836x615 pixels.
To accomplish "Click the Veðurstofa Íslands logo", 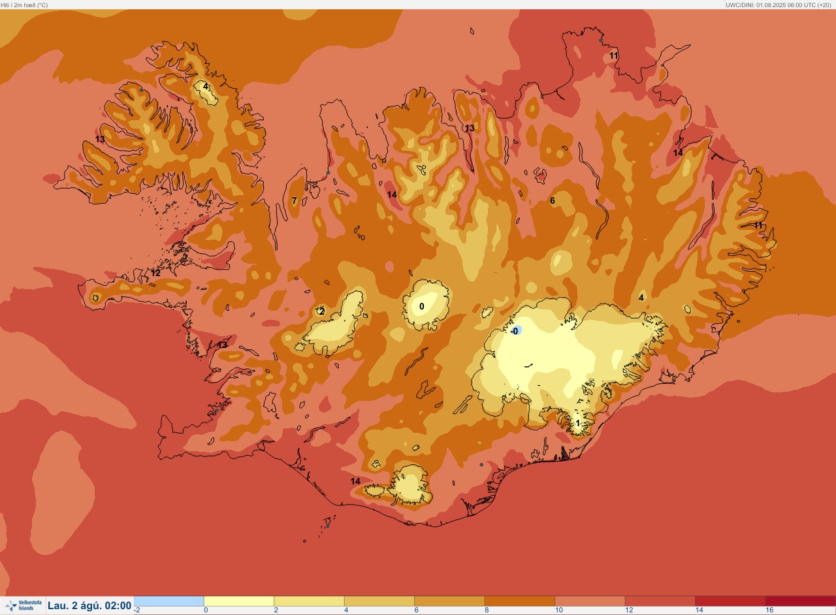I will coord(23,605).
